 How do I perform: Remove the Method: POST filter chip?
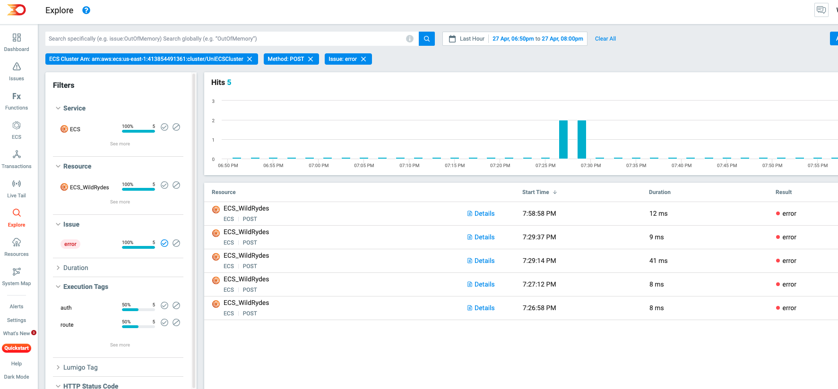pos(311,59)
